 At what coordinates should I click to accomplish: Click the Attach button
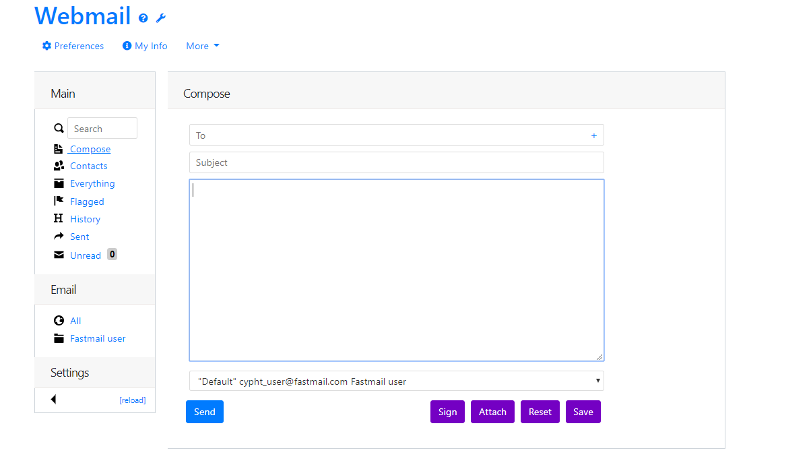pyautogui.click(x=492, y=412)
